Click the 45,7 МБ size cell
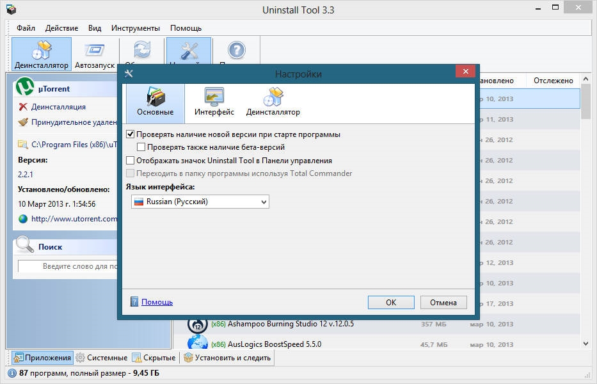 (434, 344)
